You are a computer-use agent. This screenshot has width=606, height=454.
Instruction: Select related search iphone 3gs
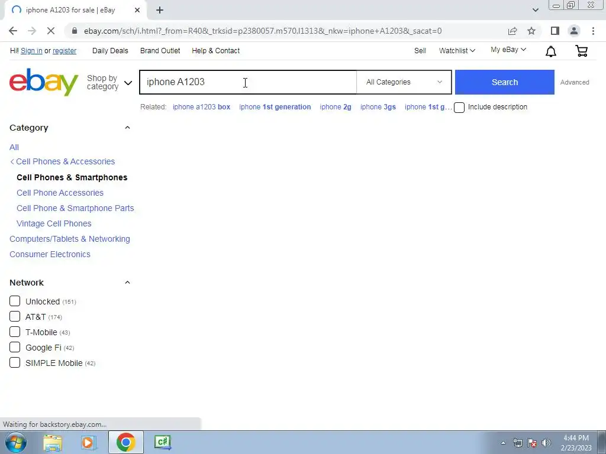coord(378,107)
